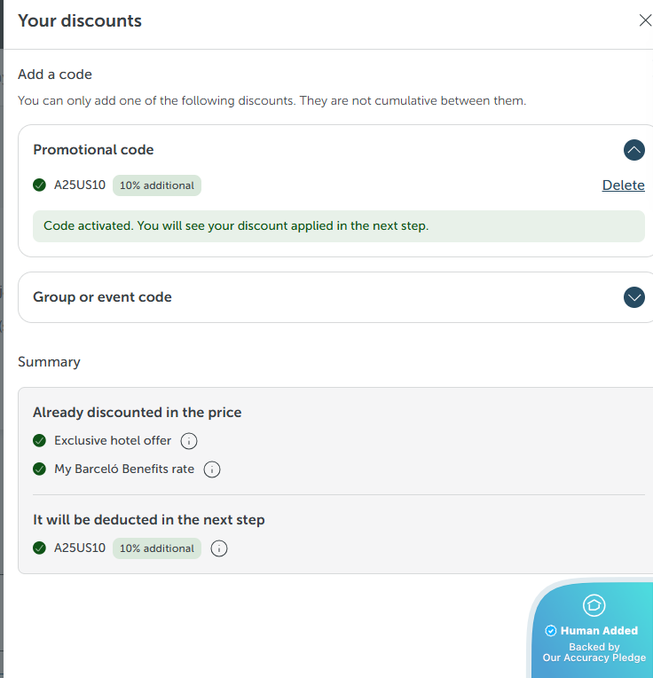The width and height of the screenshot is (653, 678).
Task: Click the house icon in Human Added badge
Action: click(x=594, y=605)
